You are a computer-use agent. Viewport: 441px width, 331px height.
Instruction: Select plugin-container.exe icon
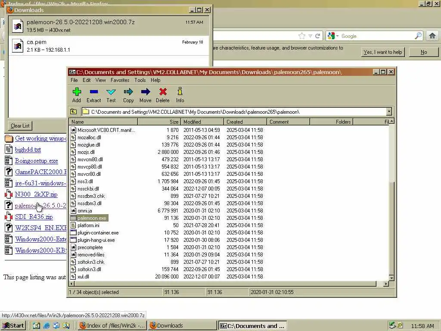click(73, 233)
